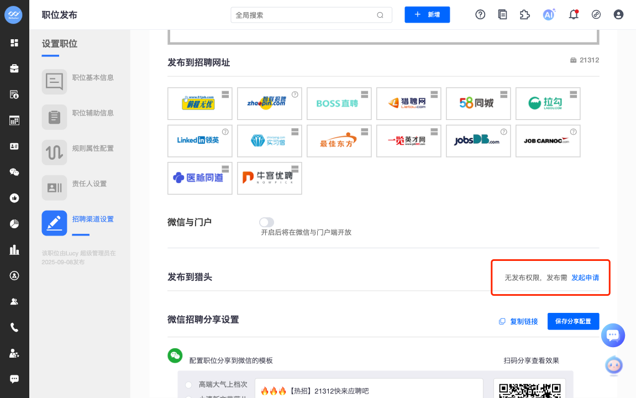Launch the AI assistant icon
The height and width of the screenshot is (398, 636).
tap(549, 14)
